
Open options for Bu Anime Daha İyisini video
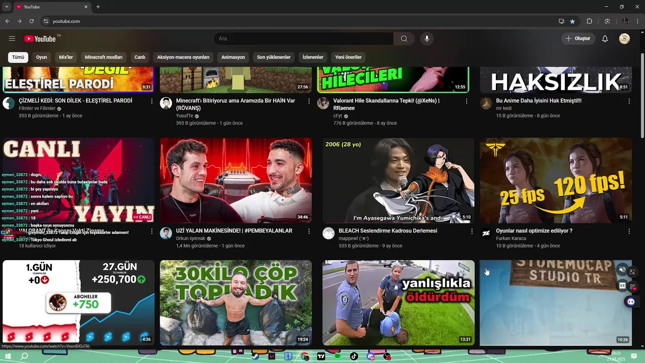[x=629, y=101]
